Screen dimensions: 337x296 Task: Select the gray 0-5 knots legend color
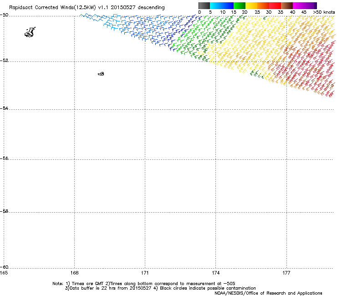[204, 5]
